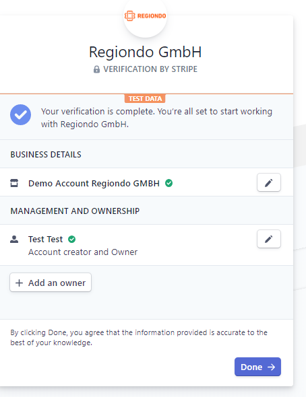
Task: Click the green verified badge beside Demo Account
Action: [169, 183]
